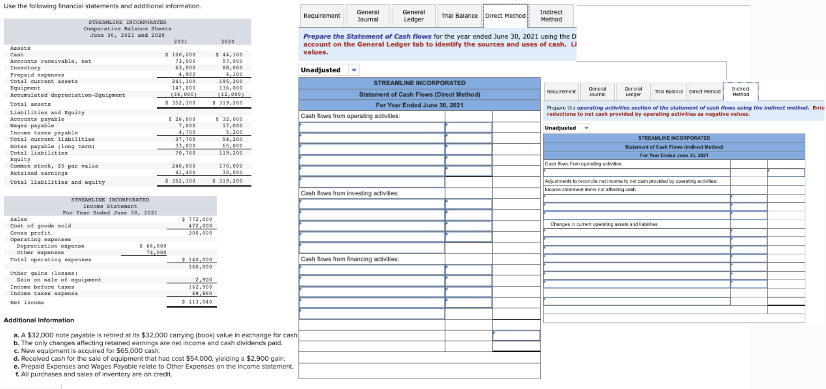Switch to the Indirect Method tab on left panel
Image resolution: width=826 pixels, height=389 pixels.
(x=551, y=16)
